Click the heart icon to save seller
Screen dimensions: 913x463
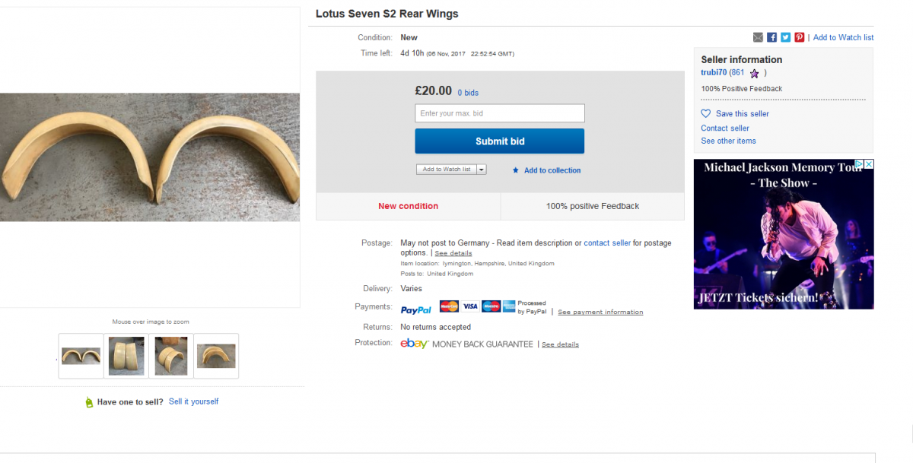[706, 114]
